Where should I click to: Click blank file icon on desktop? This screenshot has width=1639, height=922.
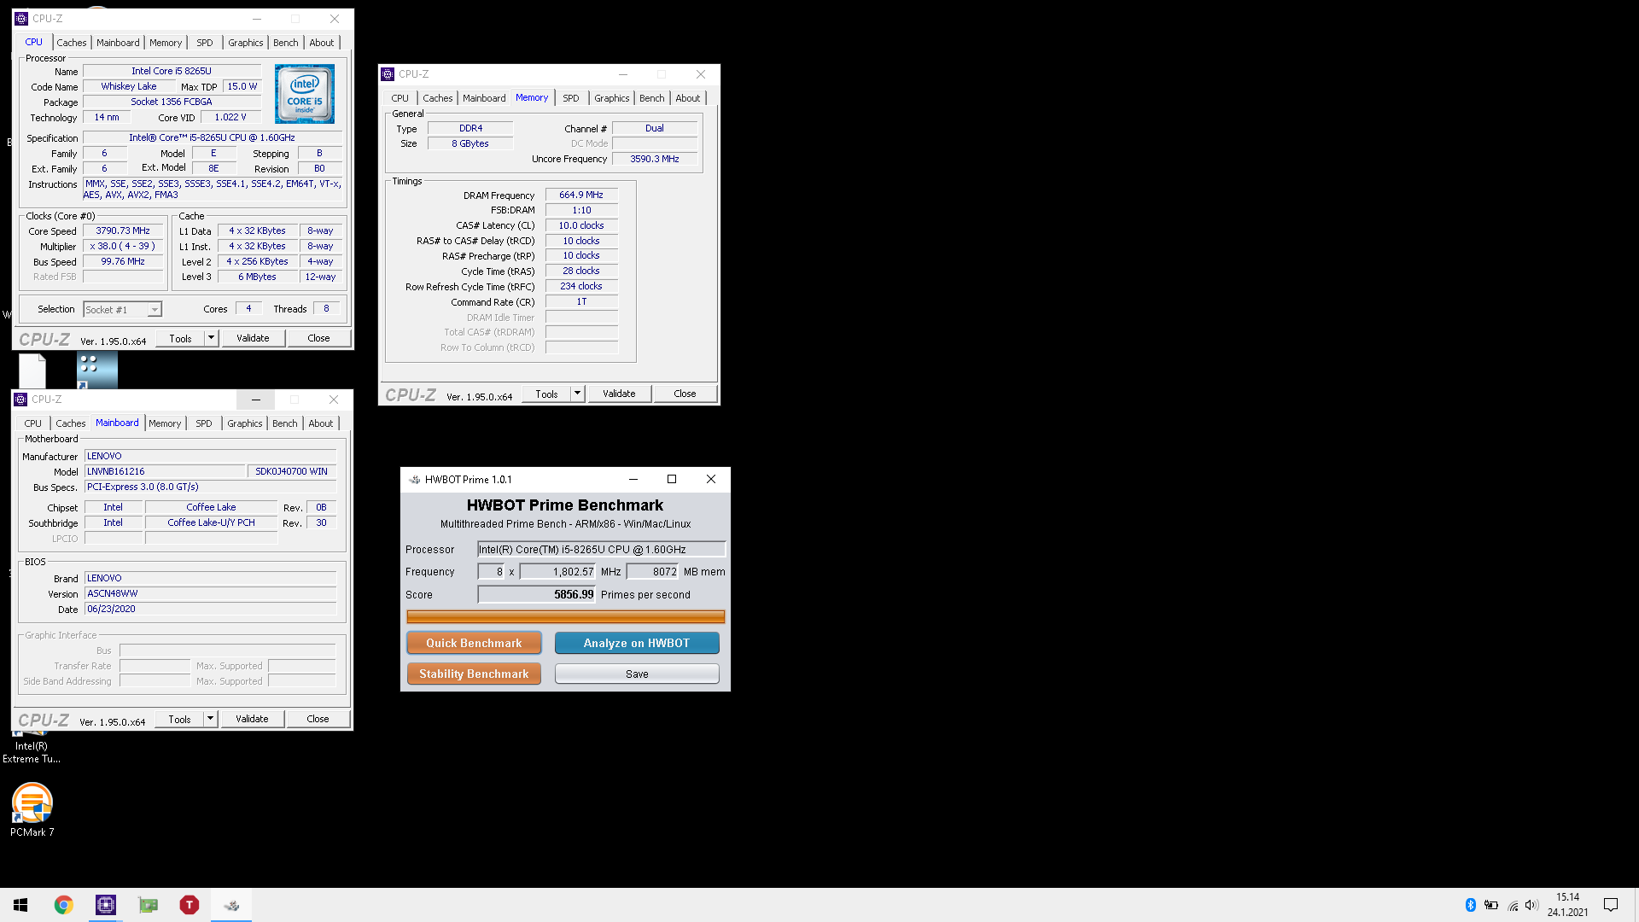[x=32, y=371]
